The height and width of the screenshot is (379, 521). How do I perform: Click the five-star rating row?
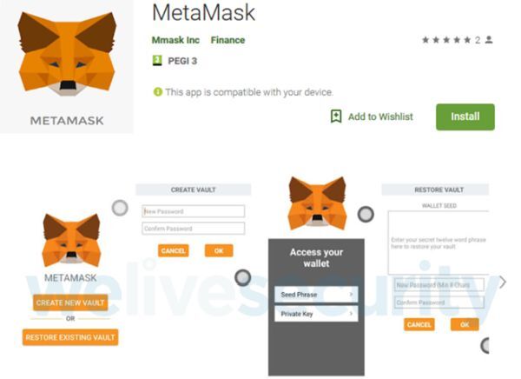(x=446, y=40)
